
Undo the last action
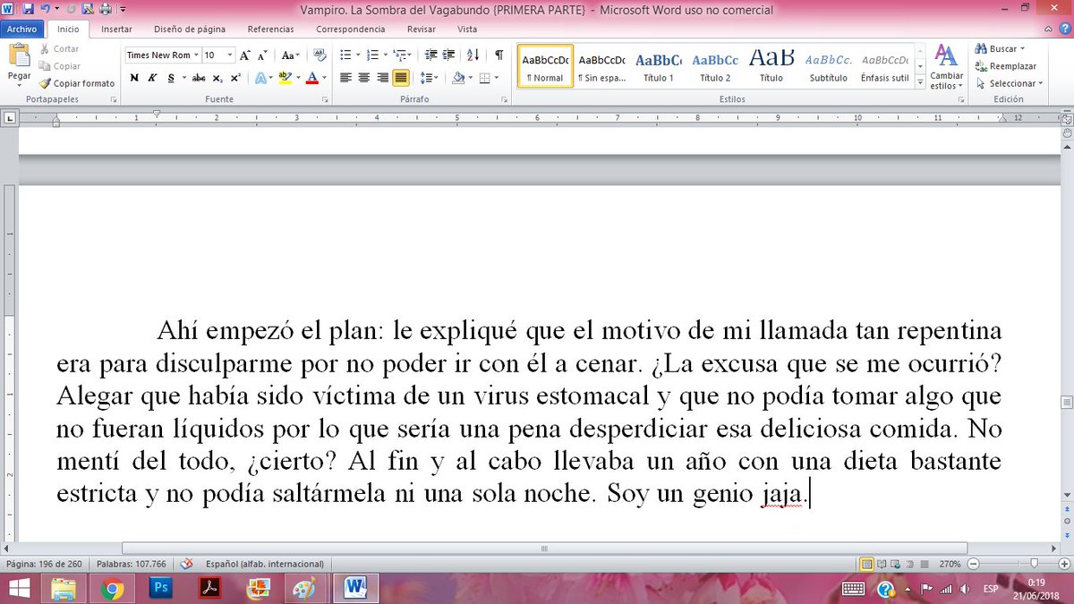(x=44, y=10)
